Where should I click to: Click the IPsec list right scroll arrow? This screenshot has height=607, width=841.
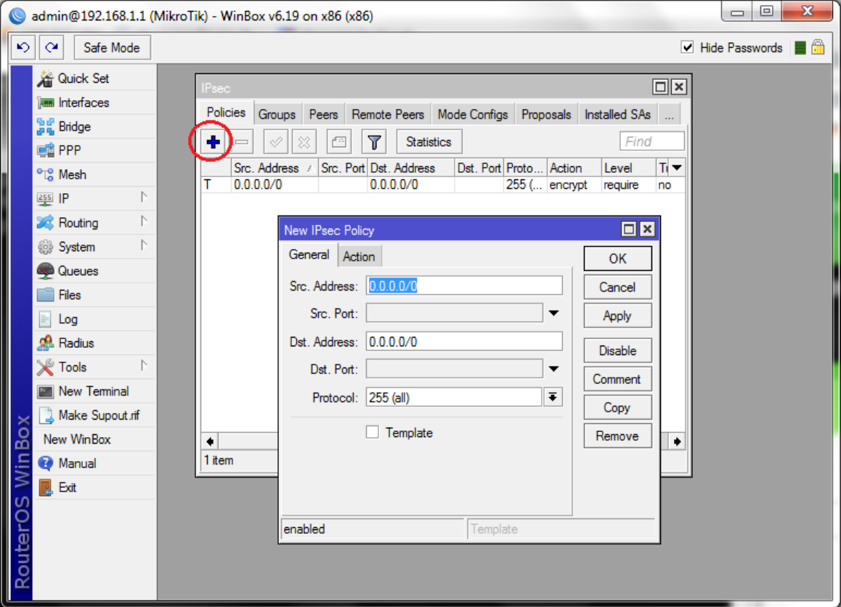(678, 441)
